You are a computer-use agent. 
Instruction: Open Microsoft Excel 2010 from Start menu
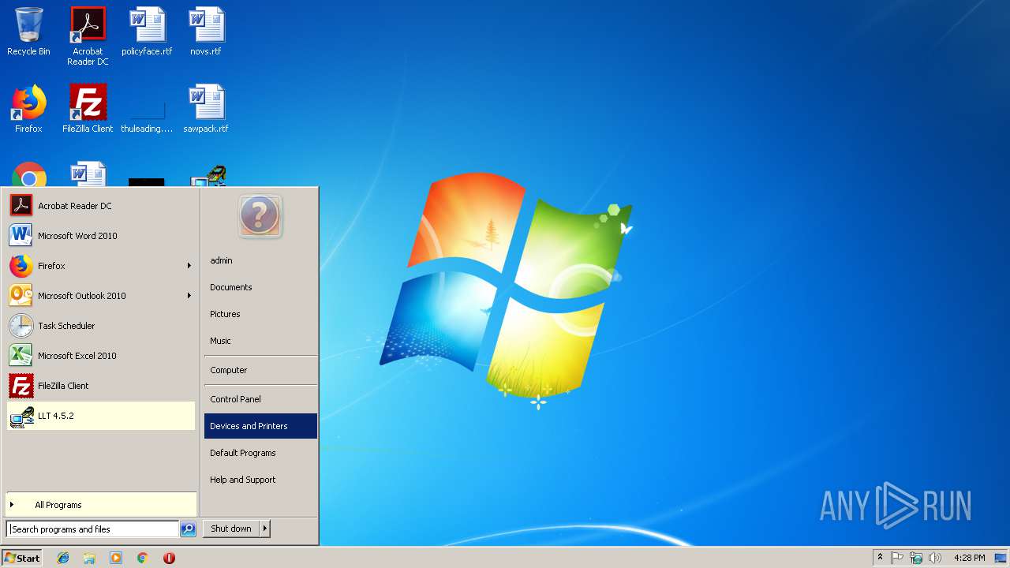(x=101, y=356)
